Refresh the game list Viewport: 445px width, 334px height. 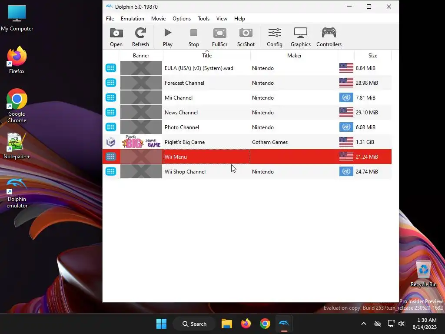coord(140,37)
